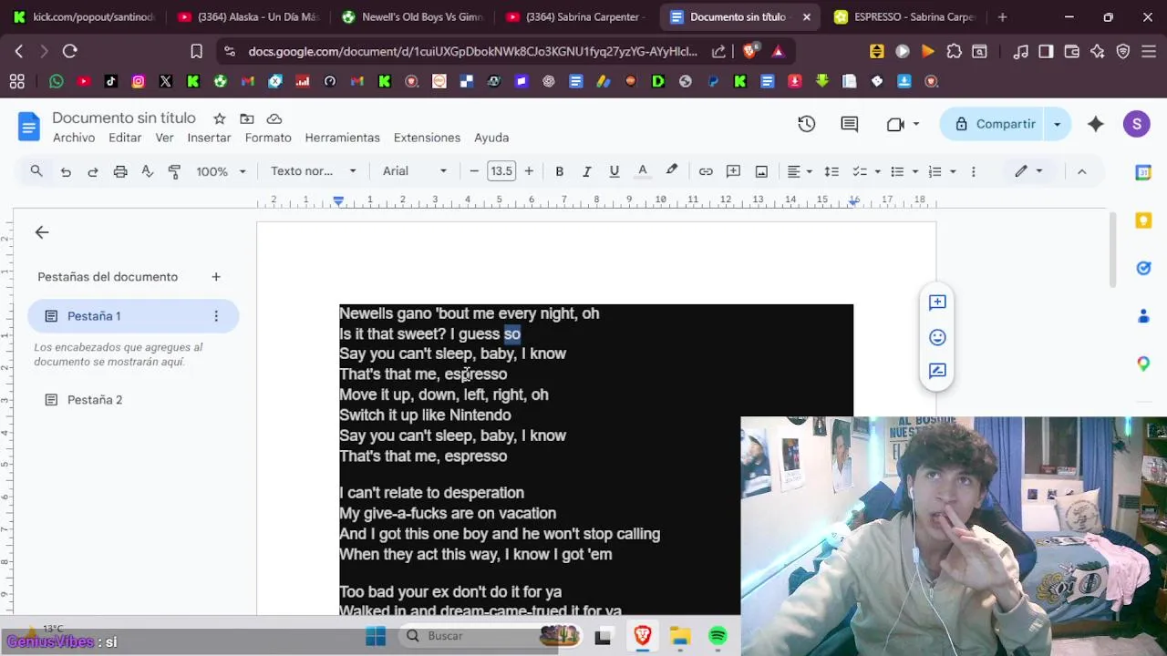Open the text color picker
The image size is (1167, 656).
[x=643, y=171]
